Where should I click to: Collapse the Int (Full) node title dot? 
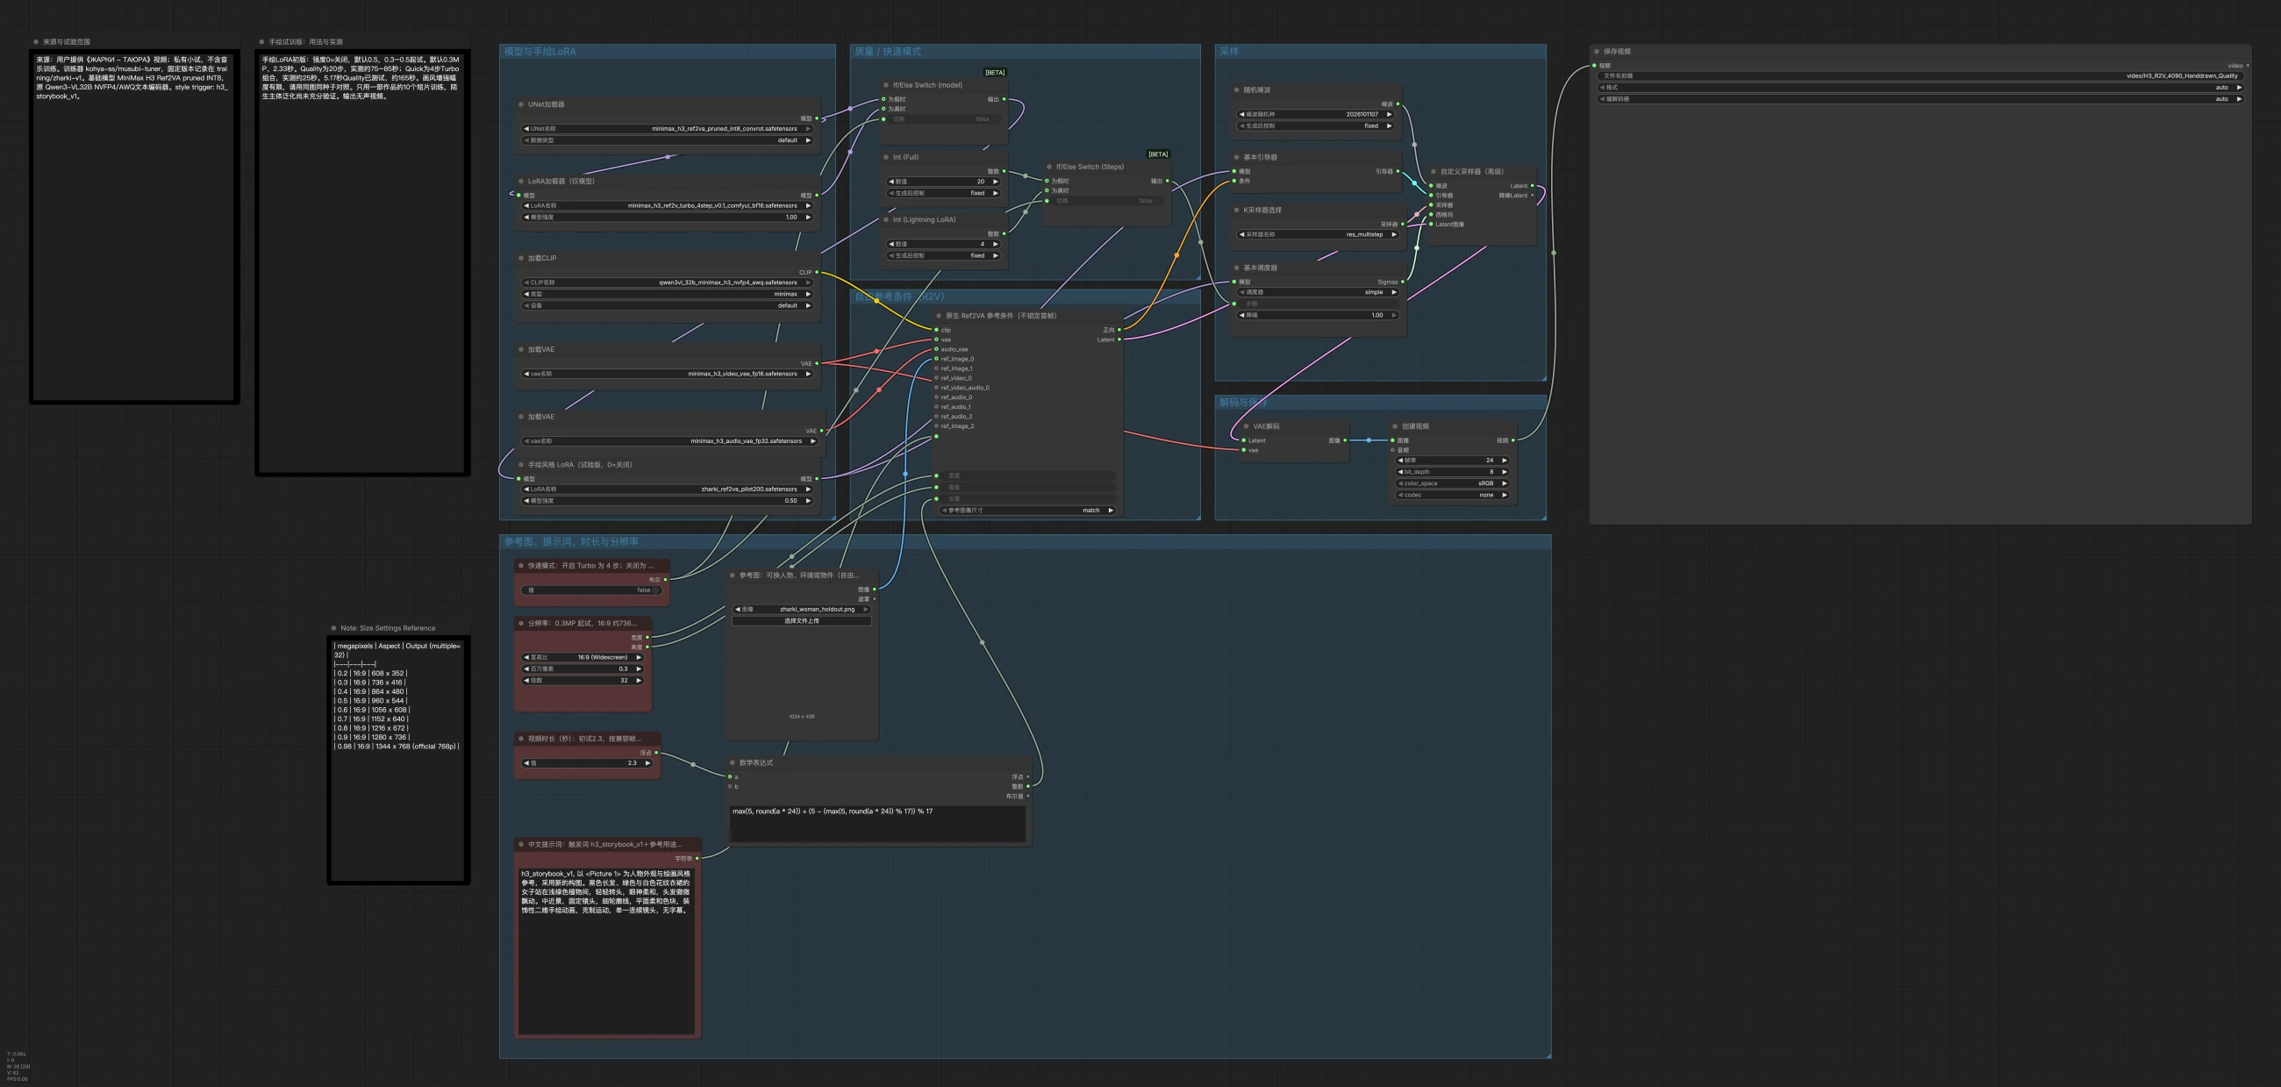tap(885, 158)
